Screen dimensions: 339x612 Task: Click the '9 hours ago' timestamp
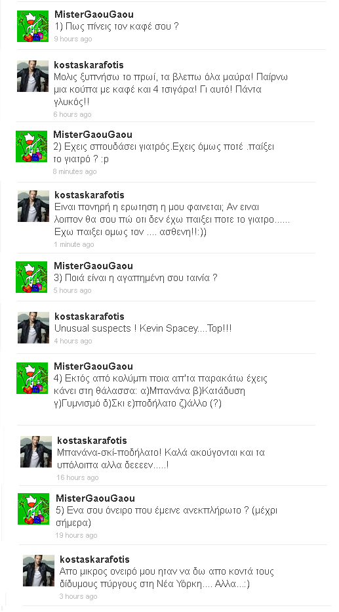[73, 39]
